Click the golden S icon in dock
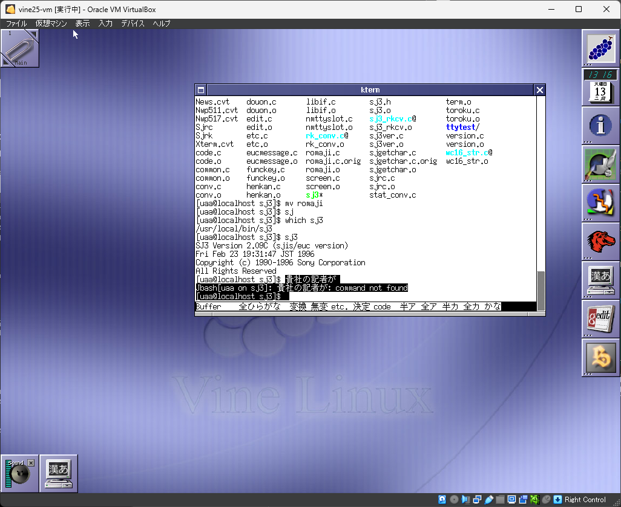Screen dimensions: 621x507 pyautogui.click(x=600, y=357)
